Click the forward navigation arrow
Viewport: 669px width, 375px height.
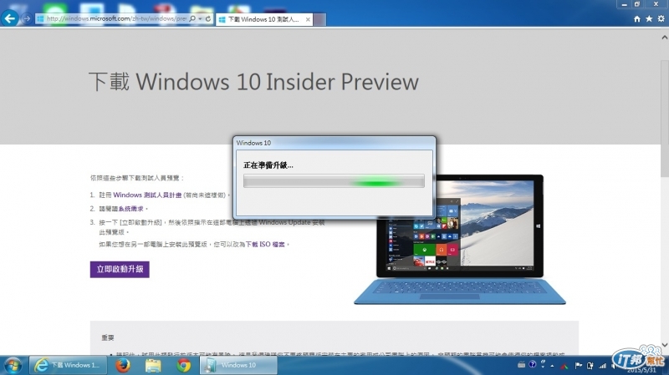pos(27,18)
